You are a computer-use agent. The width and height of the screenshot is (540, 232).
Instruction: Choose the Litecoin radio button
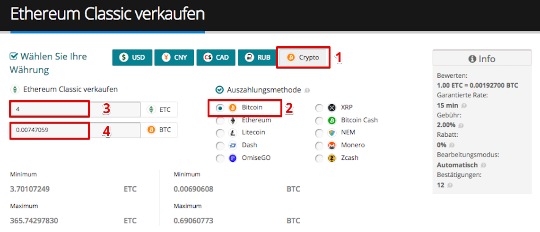click(220, 133)
